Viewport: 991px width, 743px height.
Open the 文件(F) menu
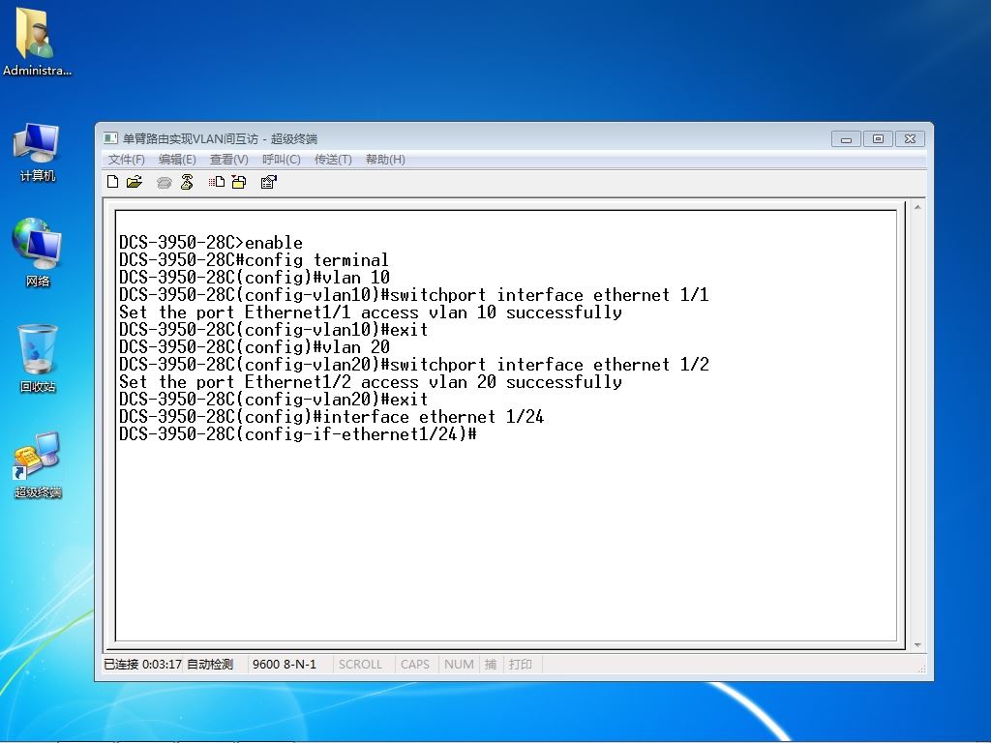127,160
